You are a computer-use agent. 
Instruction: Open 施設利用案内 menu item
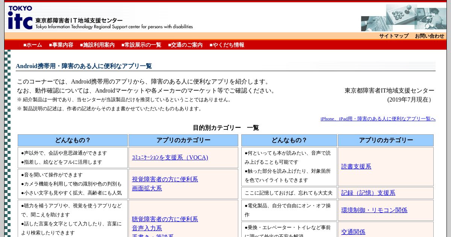(97, 45)
